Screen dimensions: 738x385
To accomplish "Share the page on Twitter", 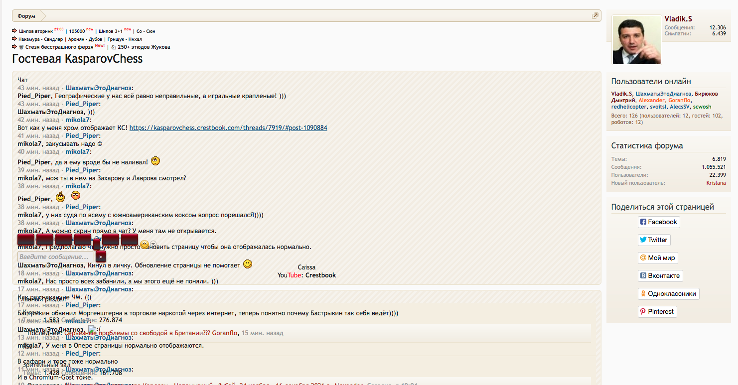I will coord(654,240).
